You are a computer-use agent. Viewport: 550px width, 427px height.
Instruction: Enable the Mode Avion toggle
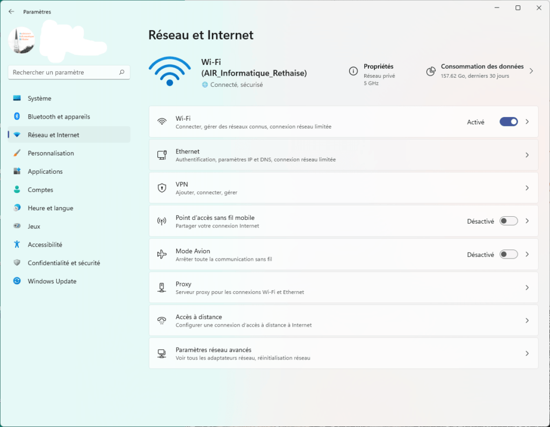[508, 254]
